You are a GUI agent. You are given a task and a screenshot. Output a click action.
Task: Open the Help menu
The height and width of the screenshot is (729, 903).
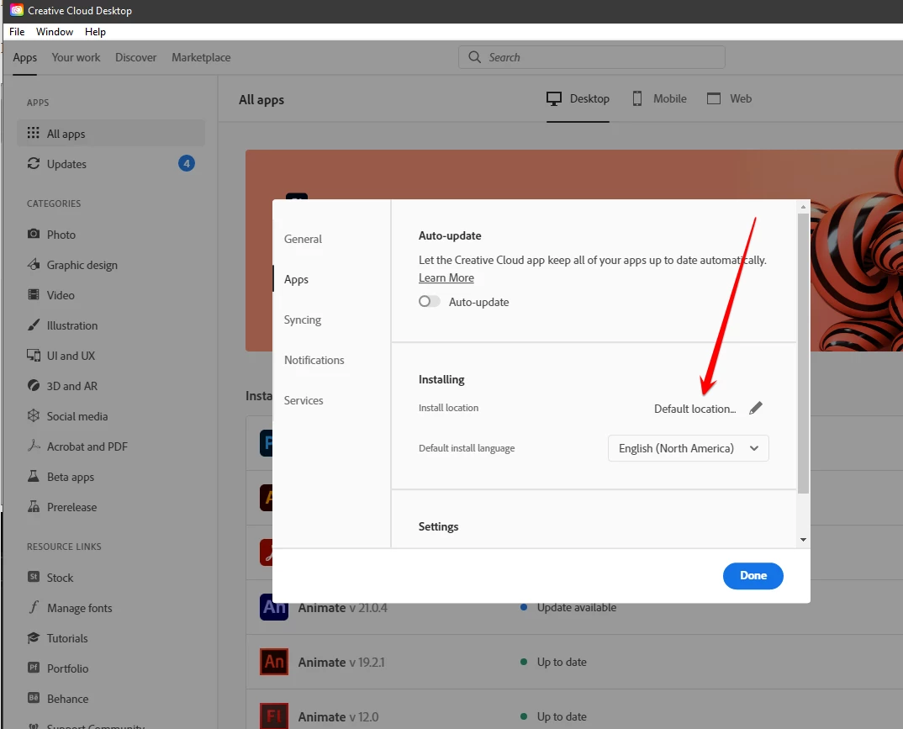point(95,32)
